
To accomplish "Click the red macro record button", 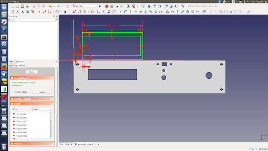I will coord(107,6).
